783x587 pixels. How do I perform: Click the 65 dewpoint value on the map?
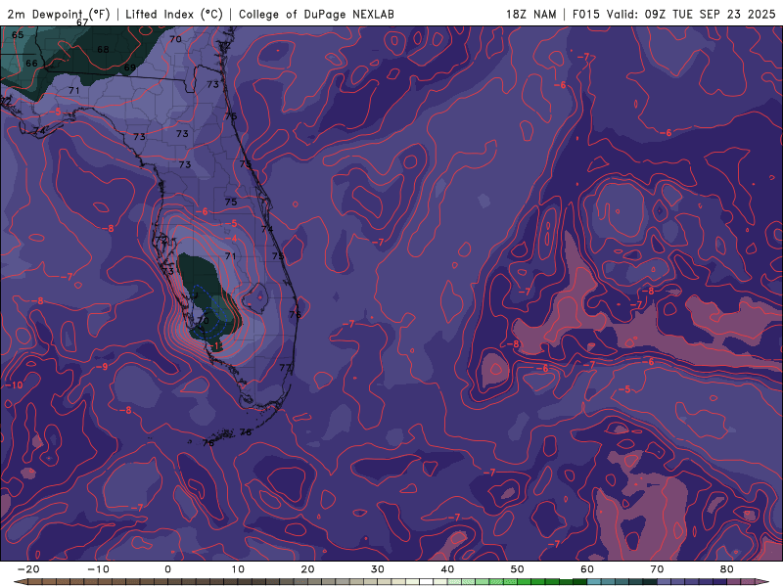click(18, 35)
